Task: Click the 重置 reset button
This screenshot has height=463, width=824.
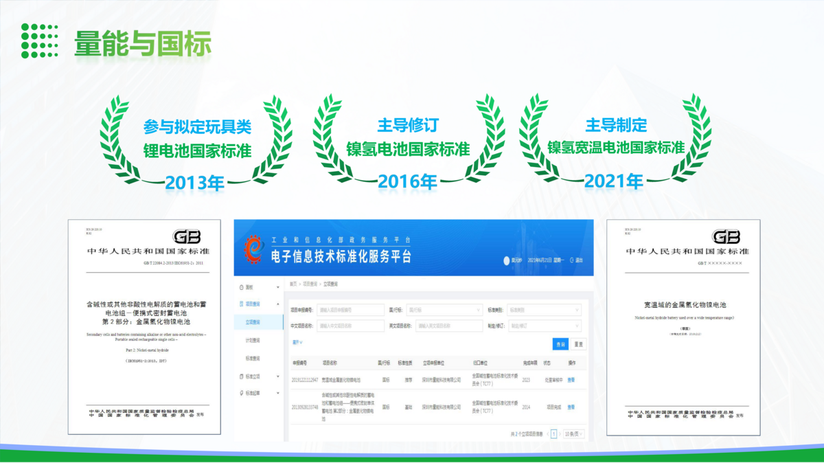Action: tap(579, 344)
